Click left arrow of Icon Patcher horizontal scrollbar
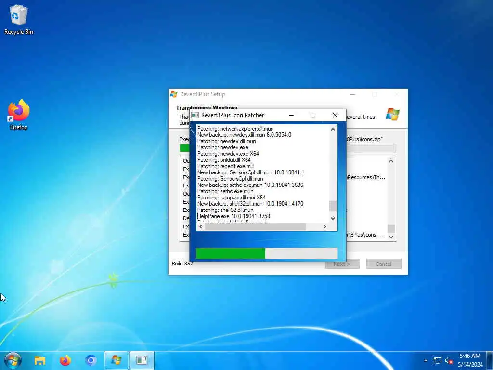Viewport: 493px width, 370px height. pyautogui.click(x=201, y=226)
